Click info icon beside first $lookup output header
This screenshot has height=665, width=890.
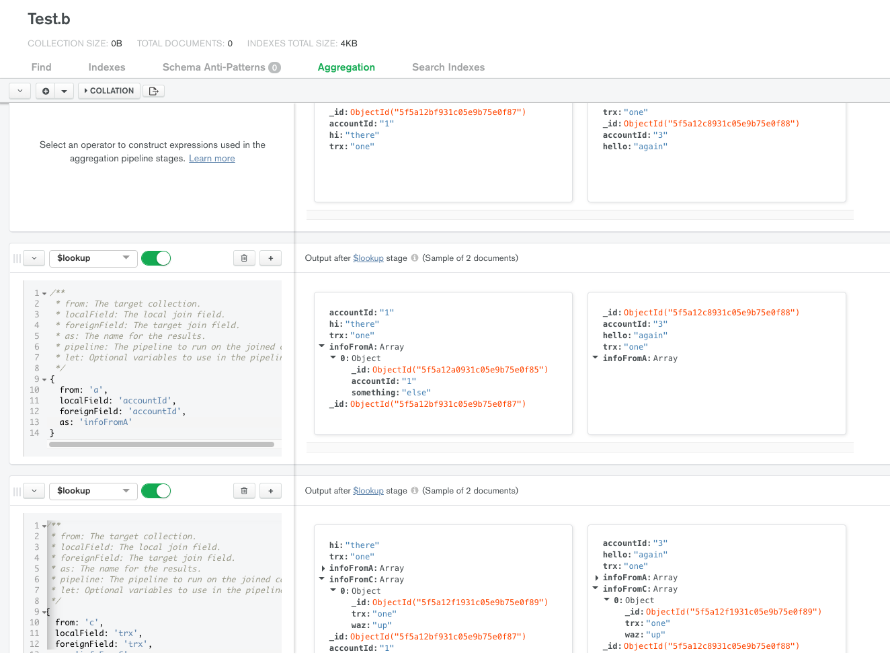coord(415,258)
